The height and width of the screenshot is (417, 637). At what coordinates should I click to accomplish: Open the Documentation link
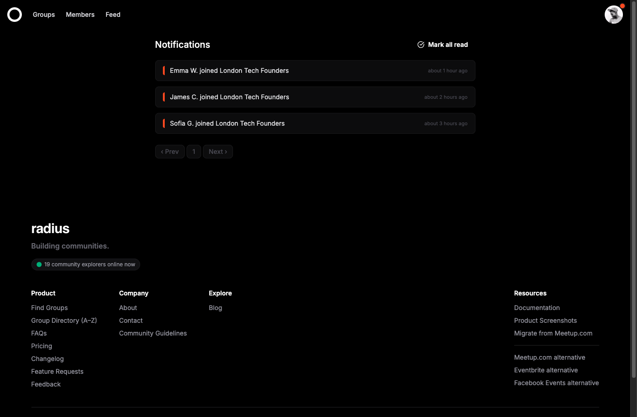(x=537, y=308)
